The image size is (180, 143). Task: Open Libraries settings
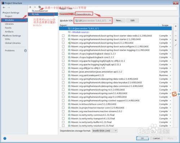[x=9, y=24]
